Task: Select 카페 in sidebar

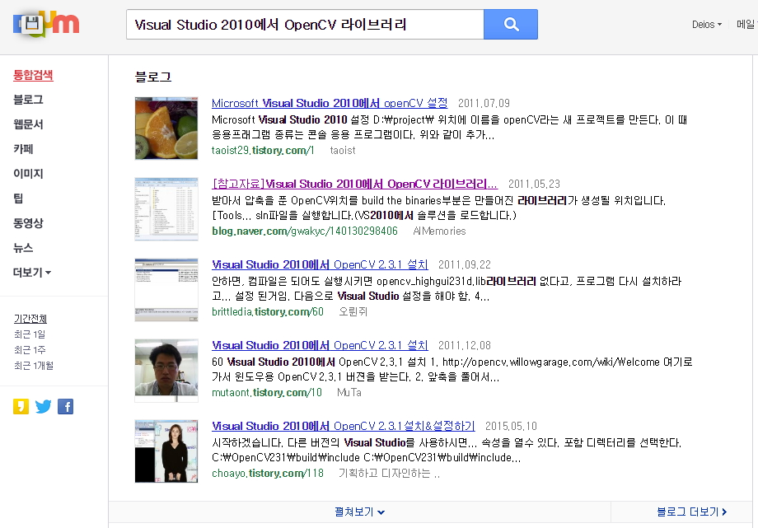Action: click(23, 149)
